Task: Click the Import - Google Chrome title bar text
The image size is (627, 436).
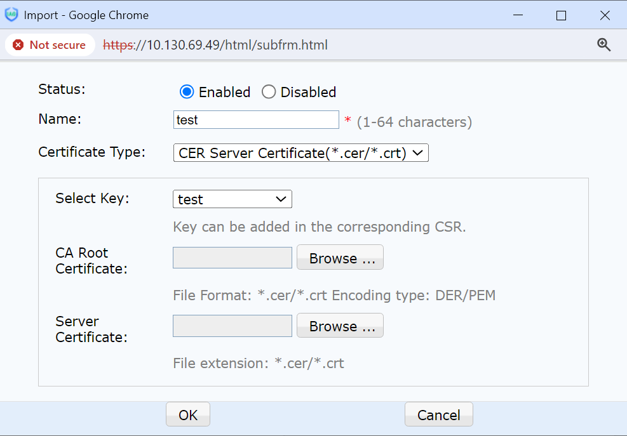Action: point(86,15)
